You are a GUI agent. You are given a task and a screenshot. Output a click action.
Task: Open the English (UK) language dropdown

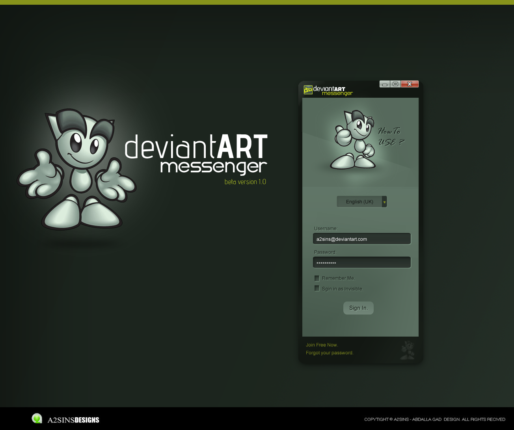[362, 201]
